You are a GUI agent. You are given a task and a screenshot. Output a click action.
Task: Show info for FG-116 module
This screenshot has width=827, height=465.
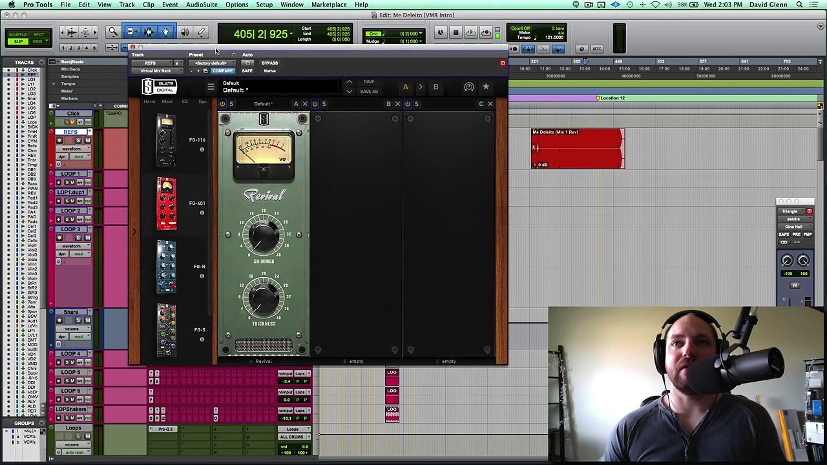pyautogui.click(x=202, y=150)
